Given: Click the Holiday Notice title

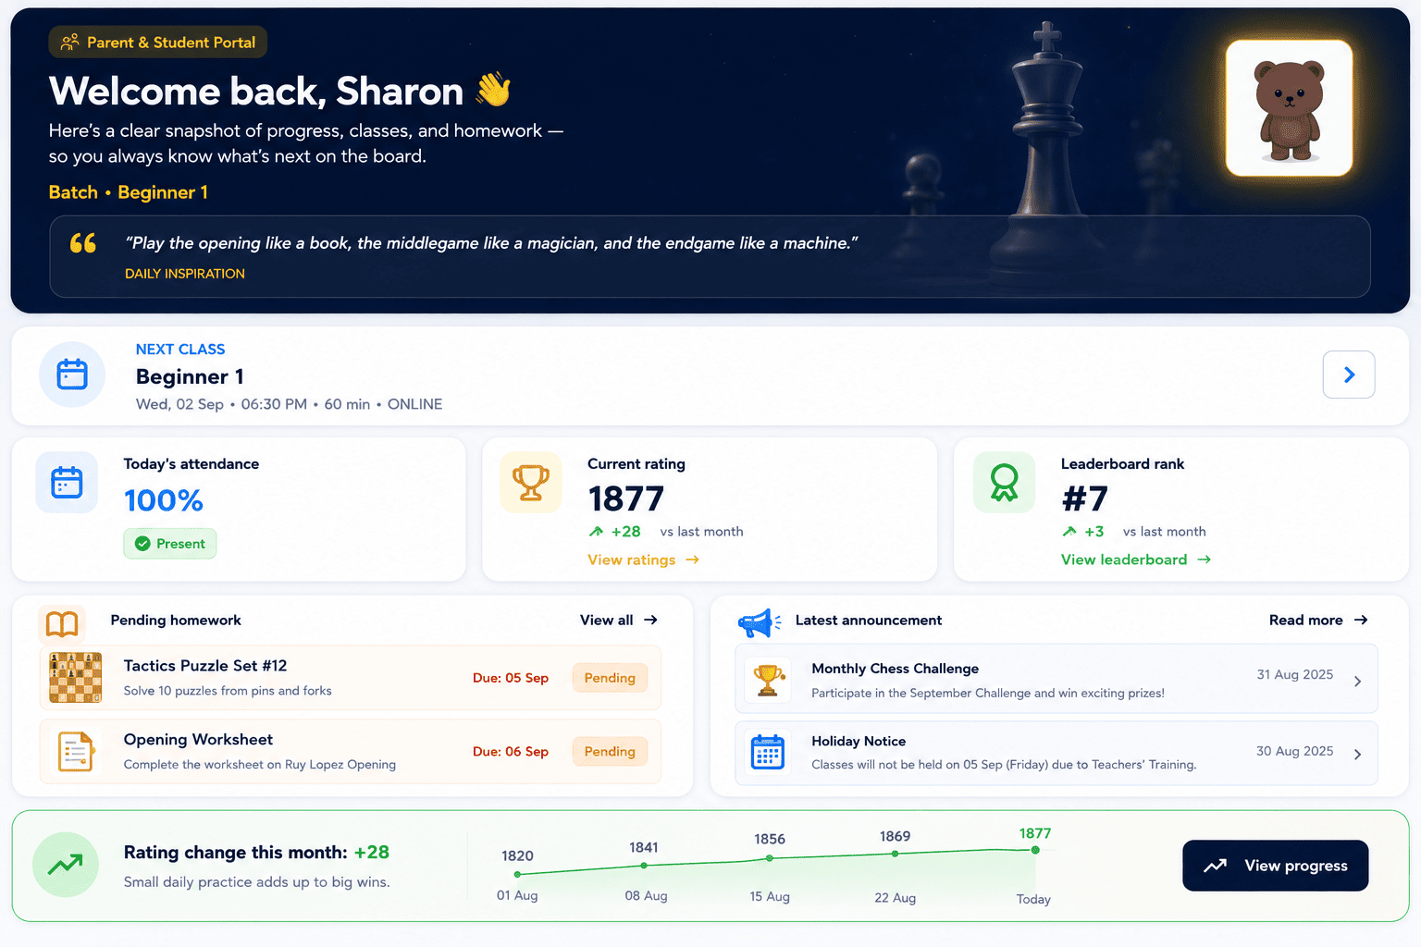Looking at the screenshot, I should pyautogui.click(x=859, y=742).
